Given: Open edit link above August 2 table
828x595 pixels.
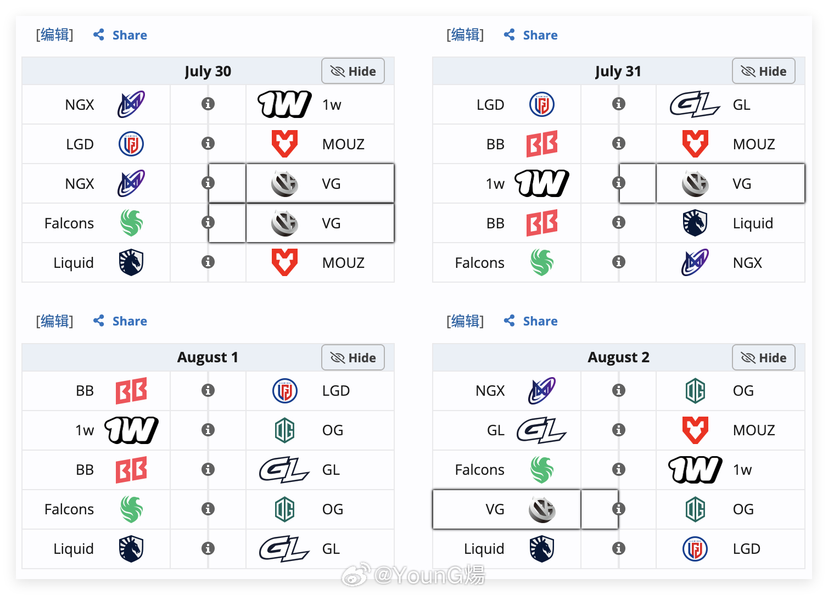Looking at the screenshot, I should coord(465,321).
